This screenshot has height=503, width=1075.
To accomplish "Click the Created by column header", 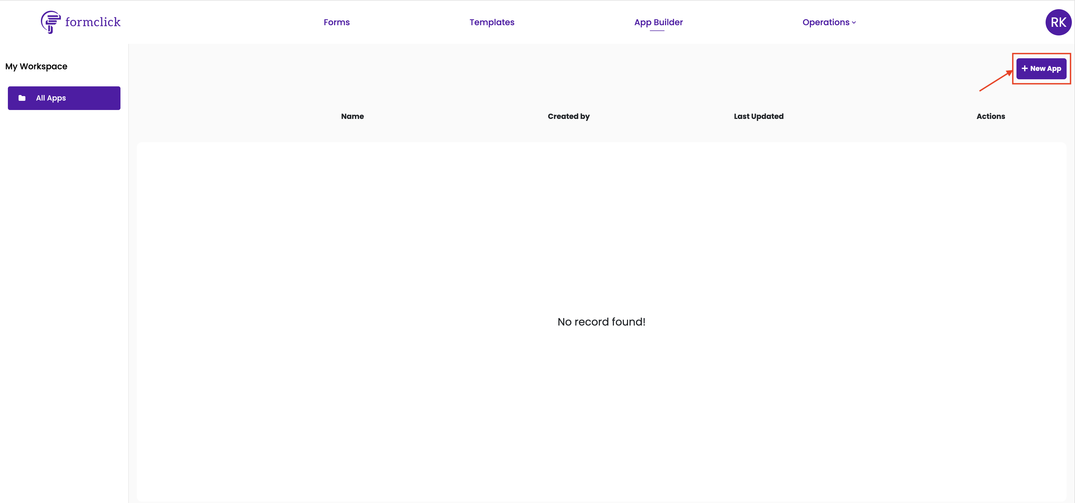I will tap(568, 117).
